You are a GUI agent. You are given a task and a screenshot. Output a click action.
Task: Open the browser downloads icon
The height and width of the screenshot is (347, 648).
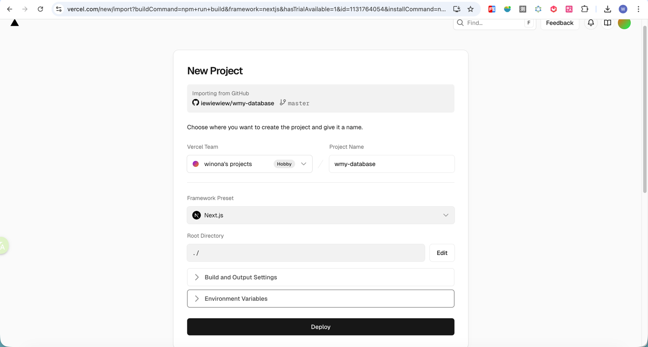(x=607, y=9)
